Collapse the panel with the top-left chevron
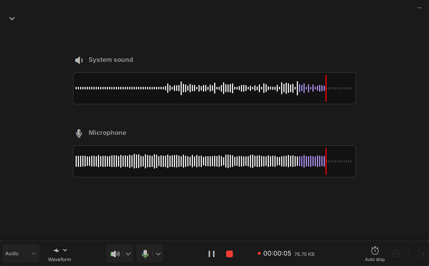This screenshot has width=429, height=266. click(12, 18)
